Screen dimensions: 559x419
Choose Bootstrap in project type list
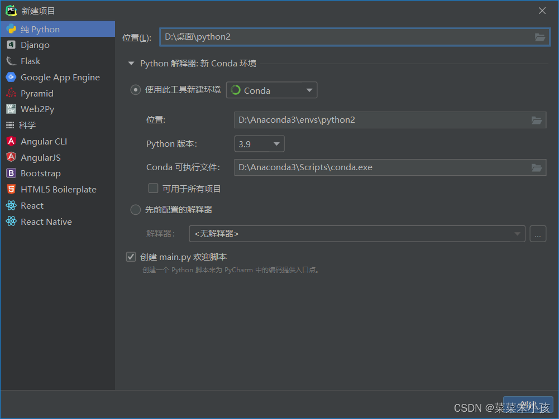pos(58,173)
